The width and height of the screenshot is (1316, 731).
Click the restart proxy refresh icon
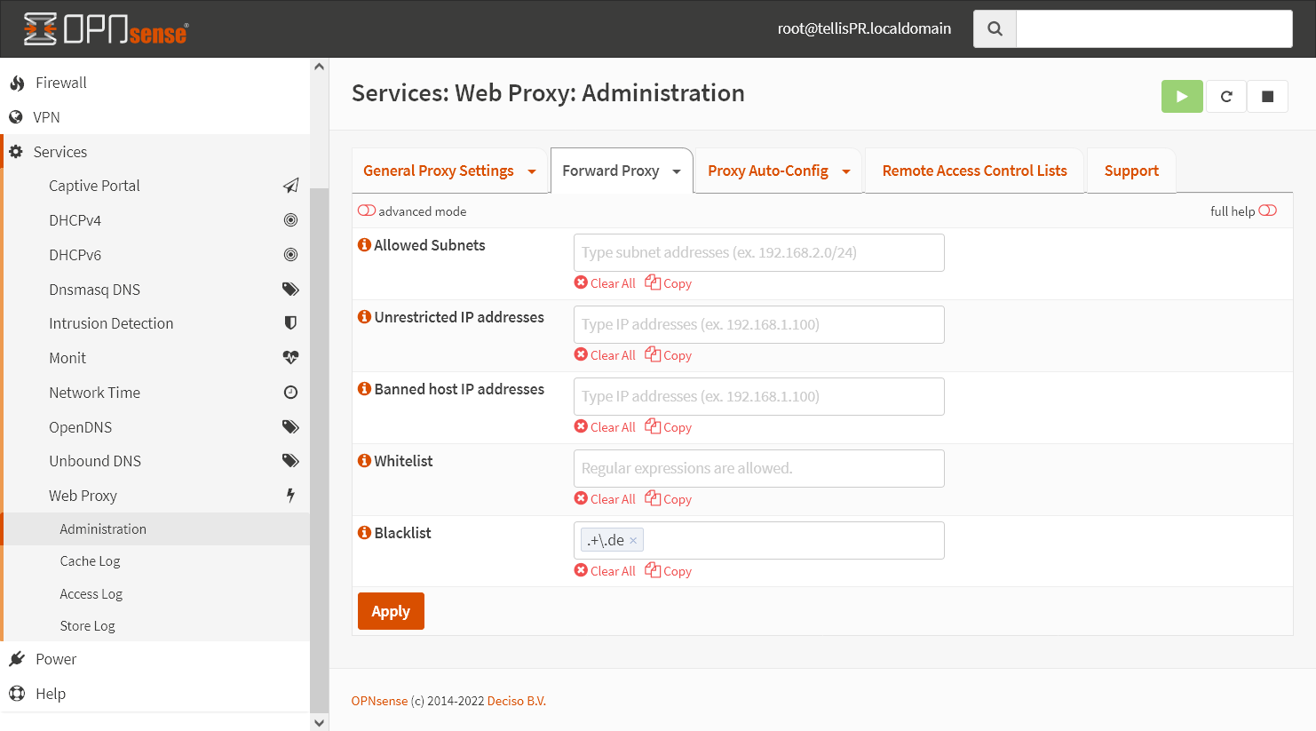point(1225,96)
